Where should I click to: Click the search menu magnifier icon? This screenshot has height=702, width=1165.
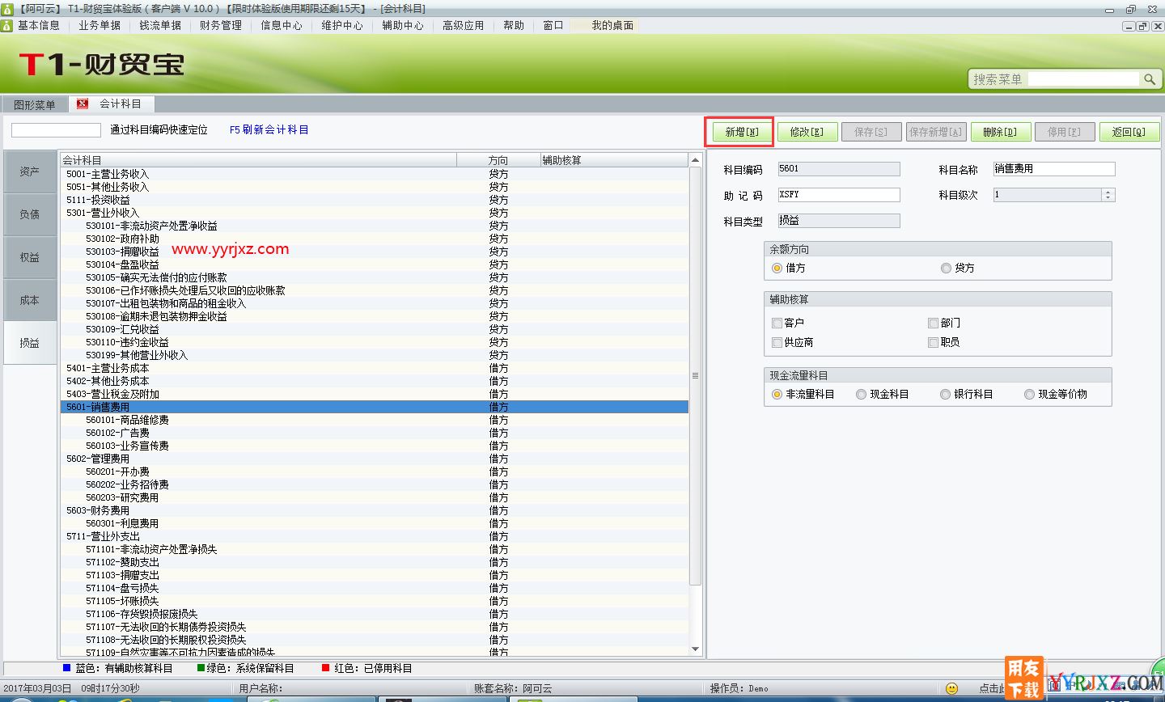1149,78
